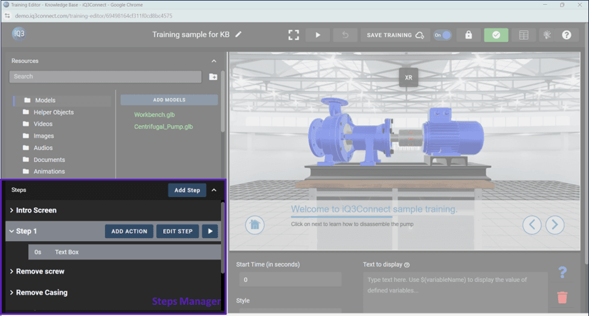Click the green checkmark button

point(496,35)
